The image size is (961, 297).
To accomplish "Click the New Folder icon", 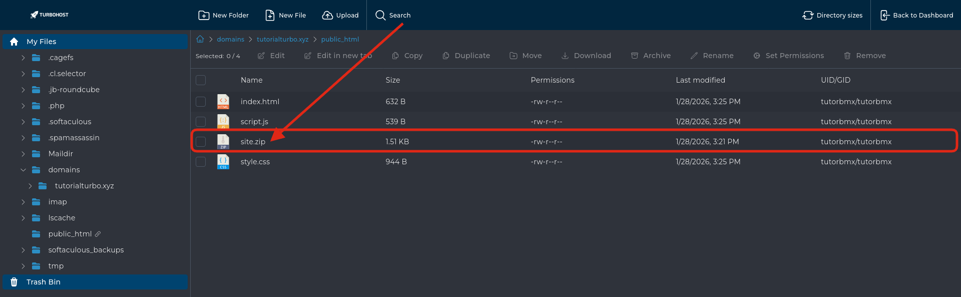I will [x=204, y=15].
